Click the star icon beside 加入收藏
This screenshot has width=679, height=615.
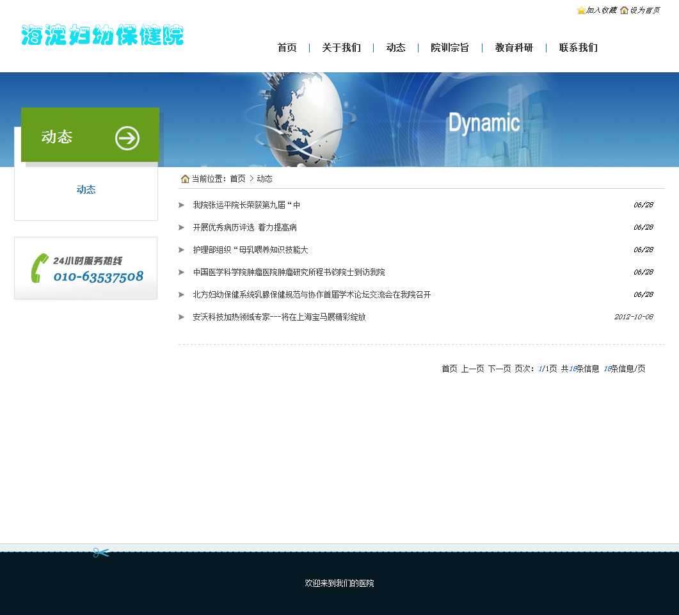pos(581,10)
